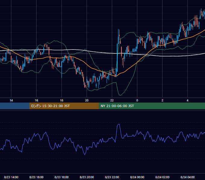This screenshot has width=205, height=180.
Task: Click the 8/23 18:00 date label
Action: [x=61, y=177]
